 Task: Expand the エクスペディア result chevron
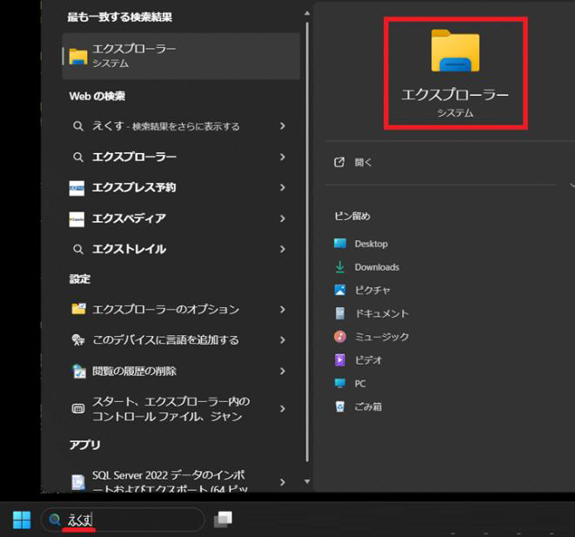click(x=283, y=218)
